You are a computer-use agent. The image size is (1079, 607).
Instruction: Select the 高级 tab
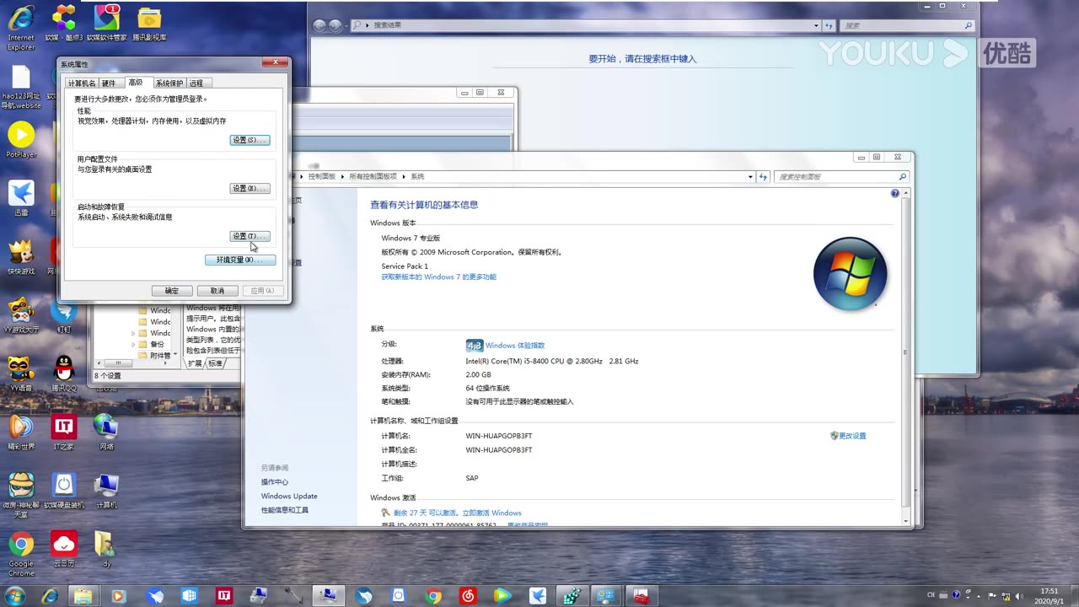click(136, 82)
